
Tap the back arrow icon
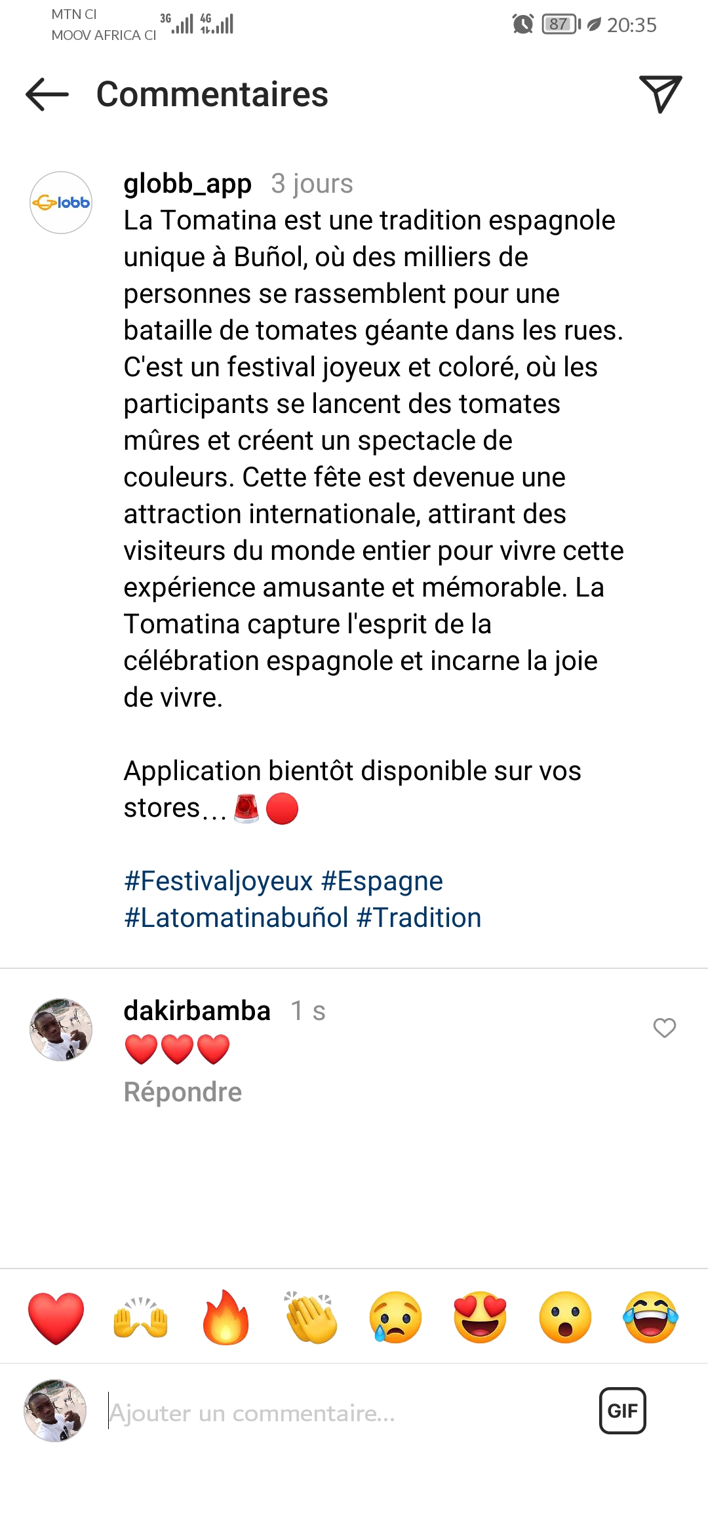47,94
